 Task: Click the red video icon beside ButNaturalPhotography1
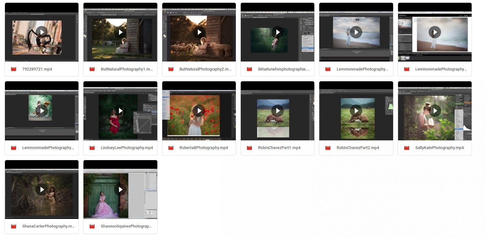click(x=92, y=69)
